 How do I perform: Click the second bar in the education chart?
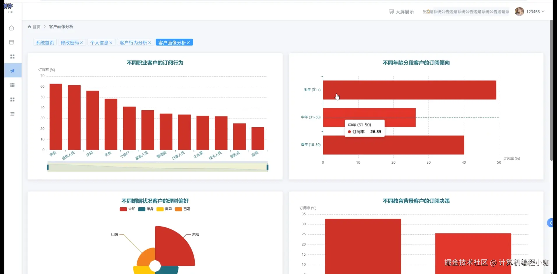473,253
